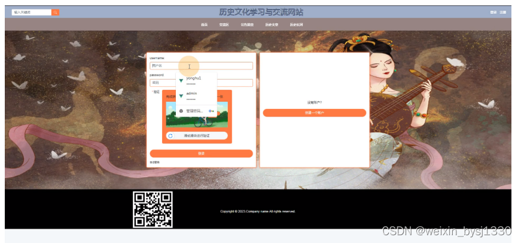Click the Vue logo icon beside yonghu1
The image size is (521, 243).
click(181, 80)
